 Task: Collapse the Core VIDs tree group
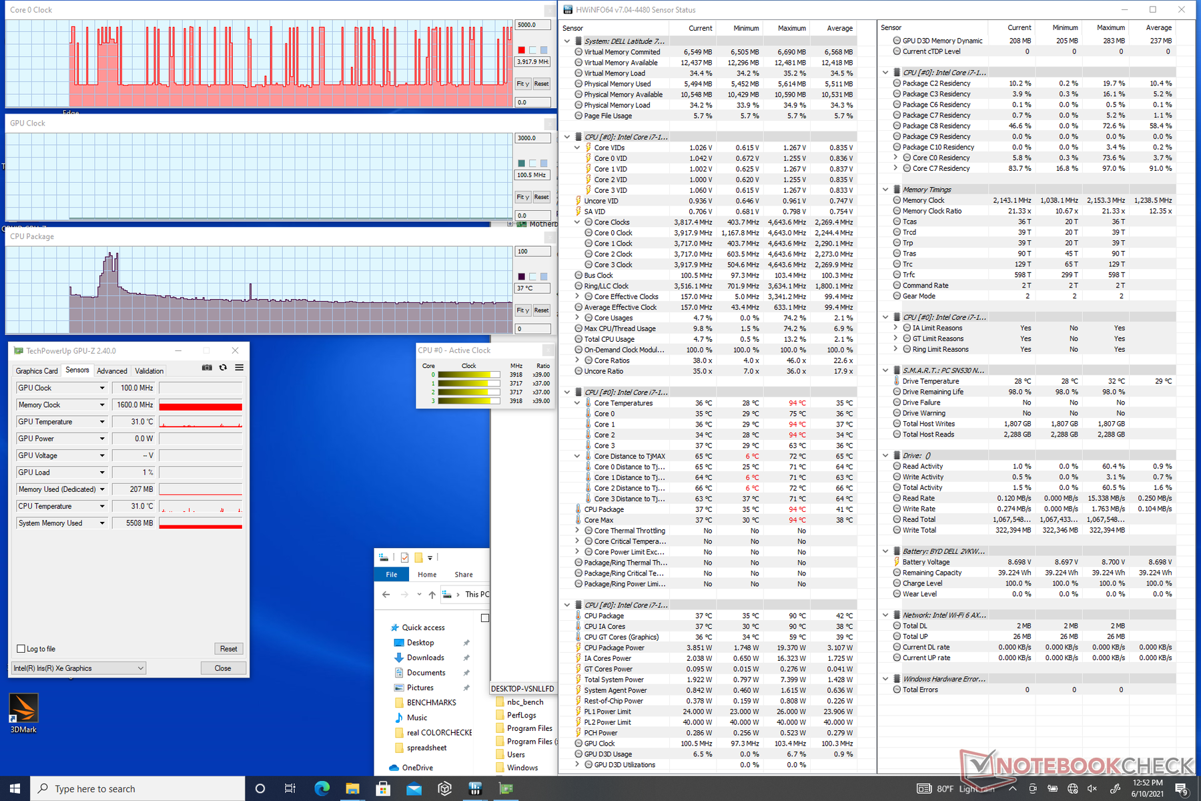click(577, 148)
